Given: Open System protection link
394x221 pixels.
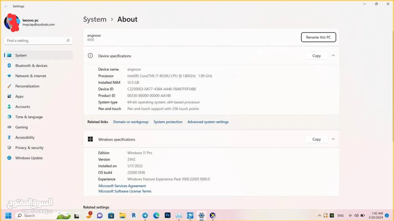Looking at the screenshot, I should coord(168,122).
